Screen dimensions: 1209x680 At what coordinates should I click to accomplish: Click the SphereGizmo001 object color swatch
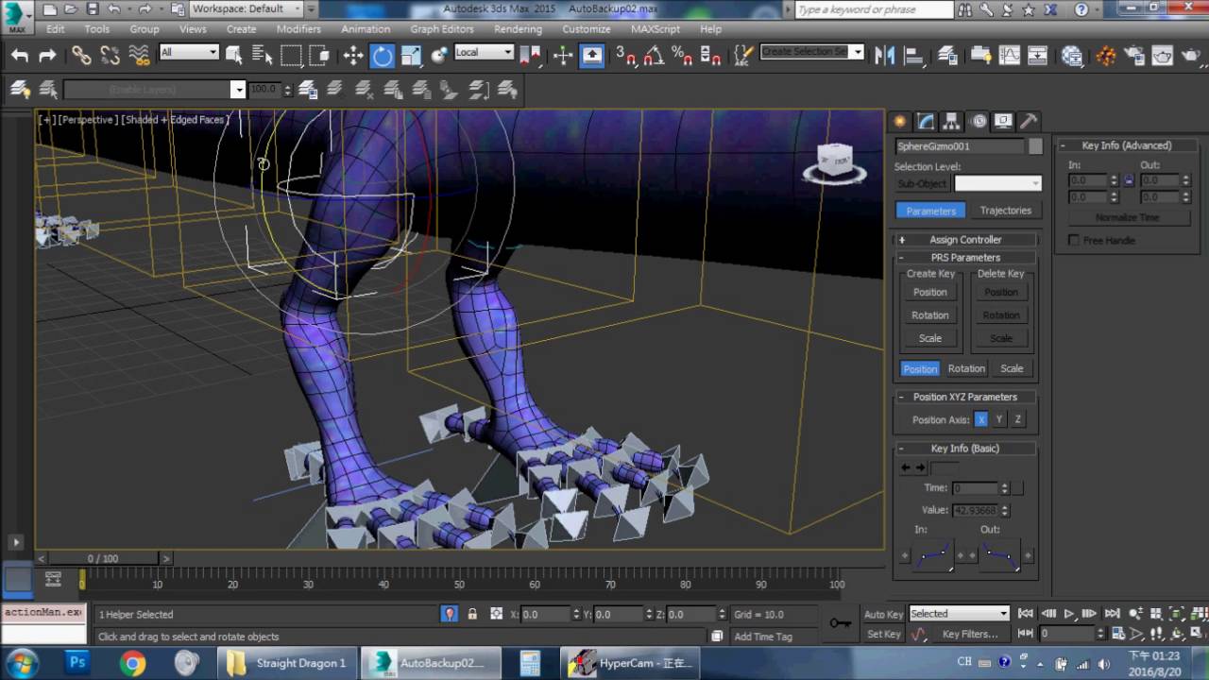pyautogui.click(x=1036, y=146)
